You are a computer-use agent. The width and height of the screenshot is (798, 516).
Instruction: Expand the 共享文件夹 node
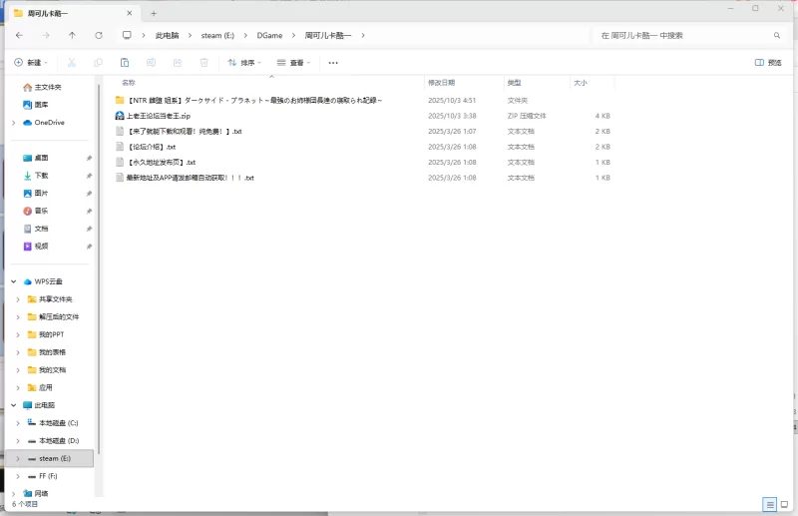18,299
